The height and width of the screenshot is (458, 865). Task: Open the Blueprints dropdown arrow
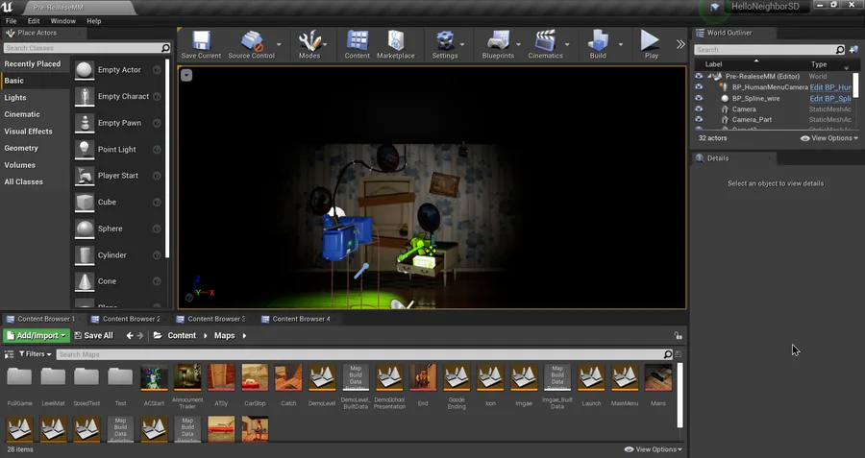(518, 44)
